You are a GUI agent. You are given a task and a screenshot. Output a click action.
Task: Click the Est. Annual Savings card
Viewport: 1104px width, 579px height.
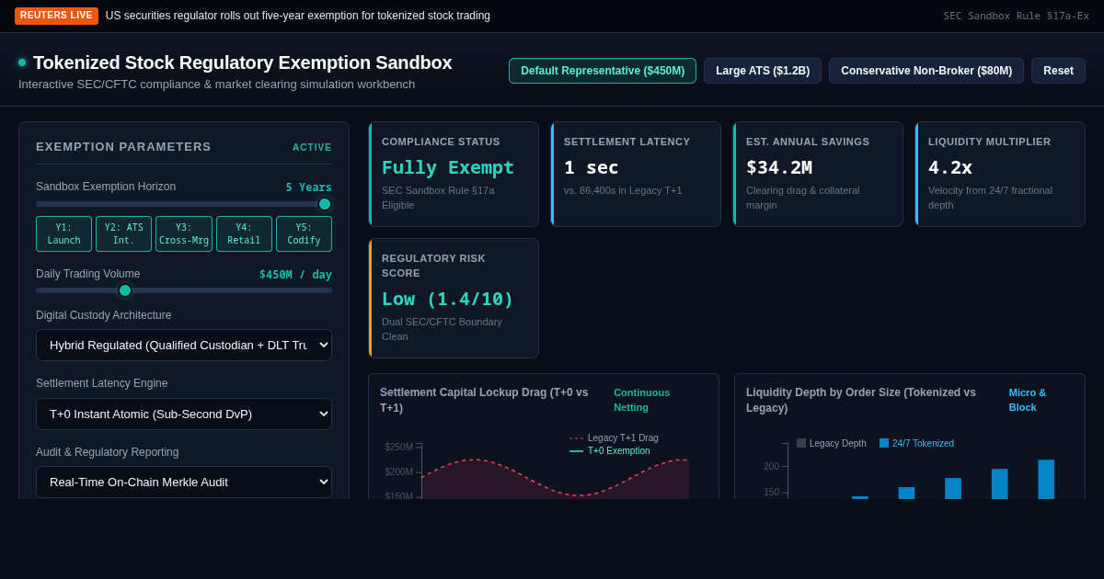coord(818,175)
